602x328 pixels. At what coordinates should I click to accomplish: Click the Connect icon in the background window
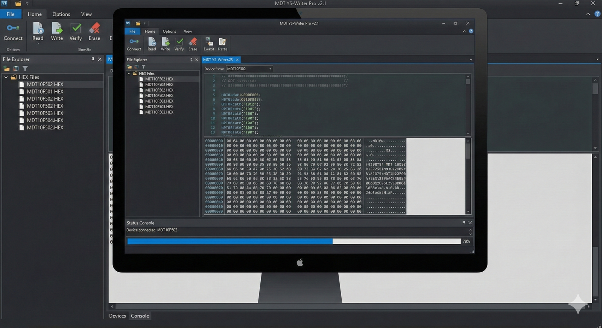point(13,28)
